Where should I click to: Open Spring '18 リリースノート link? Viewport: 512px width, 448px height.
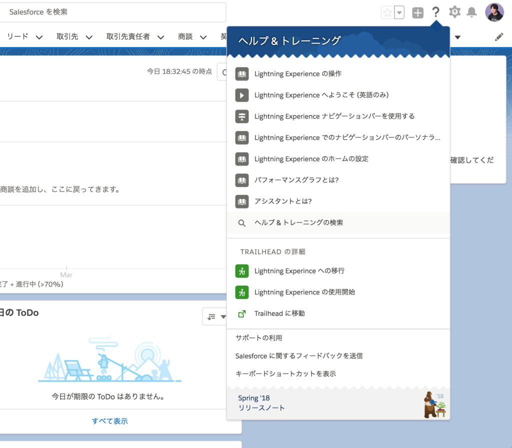coord(261,403)
